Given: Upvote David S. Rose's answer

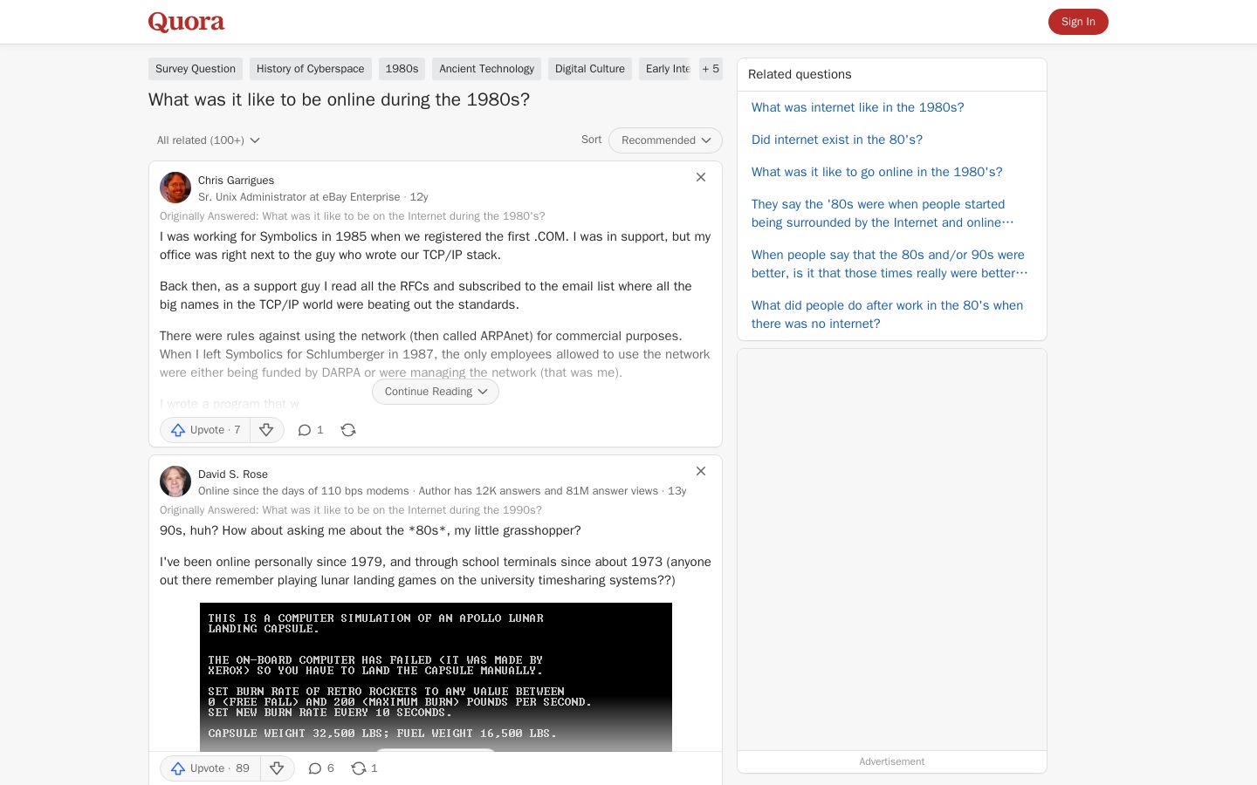Looking at the screenshot, I should [x=210, y=768].
